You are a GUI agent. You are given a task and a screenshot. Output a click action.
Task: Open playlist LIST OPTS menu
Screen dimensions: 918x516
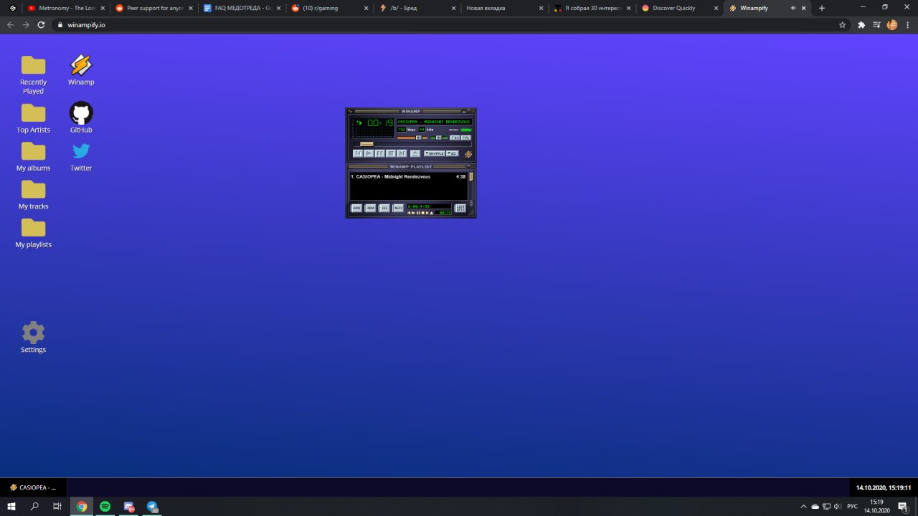tap(460, 208)
